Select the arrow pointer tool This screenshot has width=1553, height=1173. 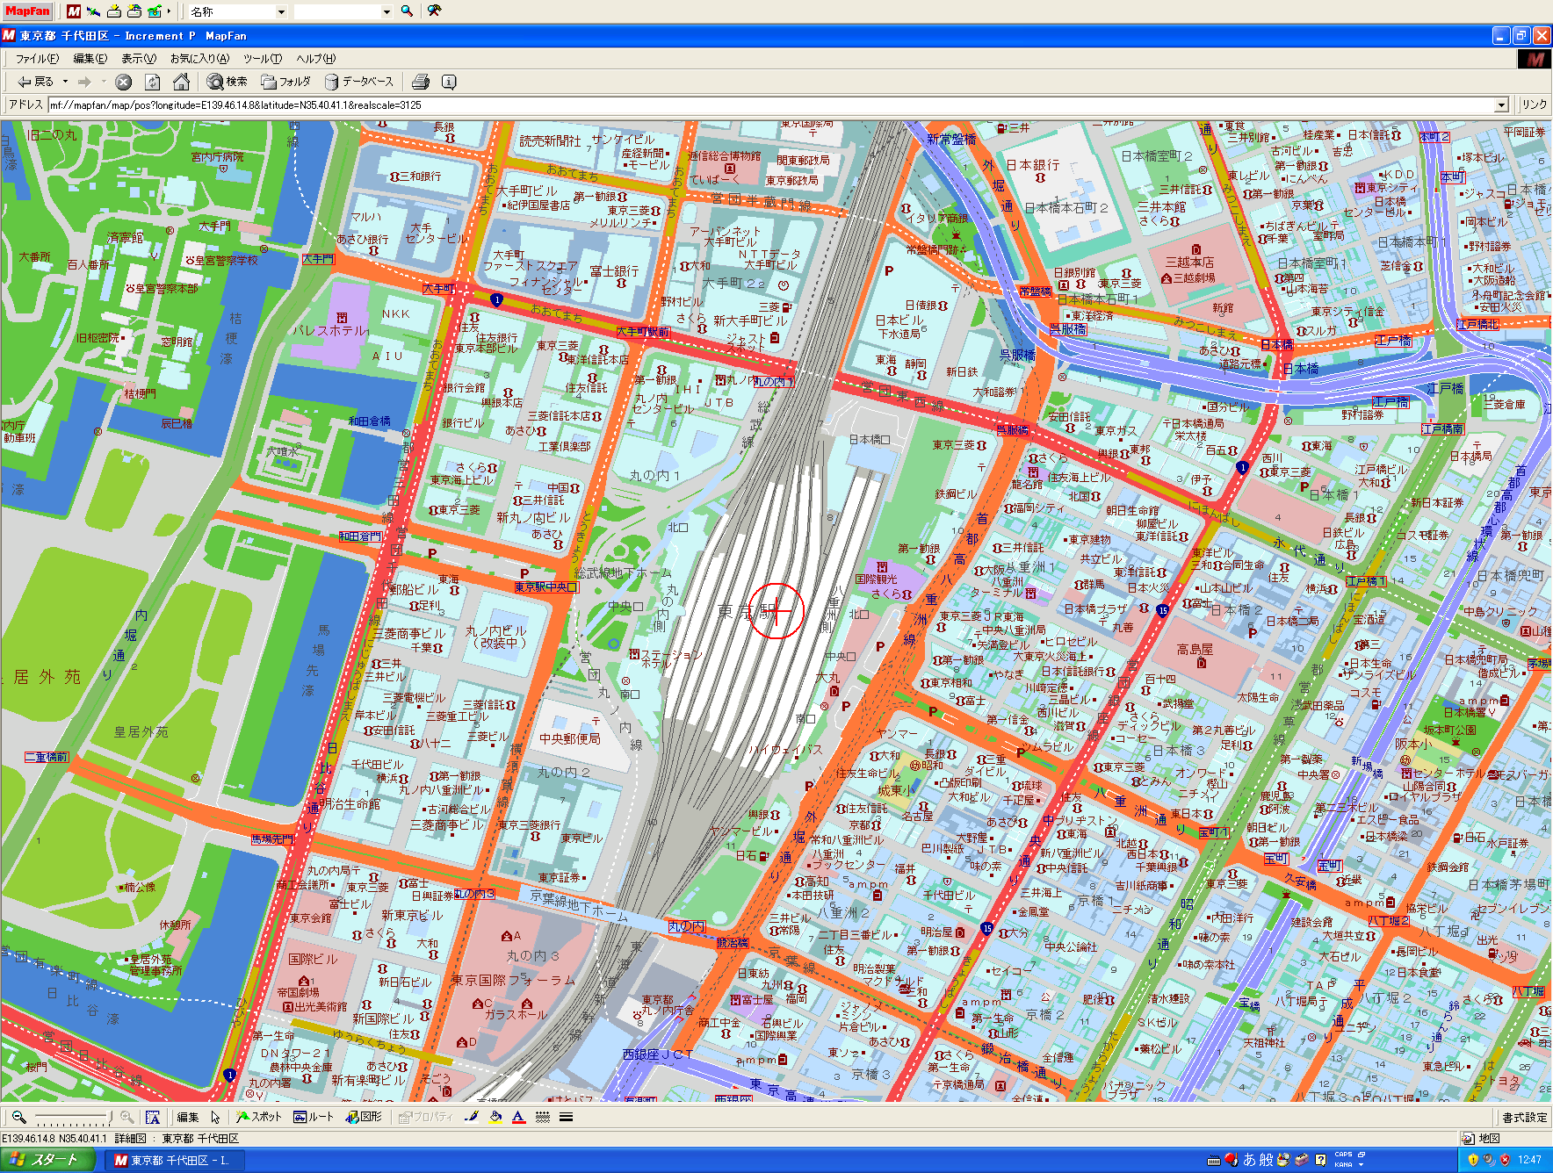(x=215, y=1117)
